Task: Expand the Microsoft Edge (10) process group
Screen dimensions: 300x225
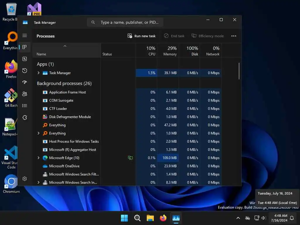Action: (38, 158)
